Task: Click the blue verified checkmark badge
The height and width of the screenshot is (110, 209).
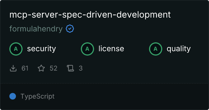Action: coord(70,29)
